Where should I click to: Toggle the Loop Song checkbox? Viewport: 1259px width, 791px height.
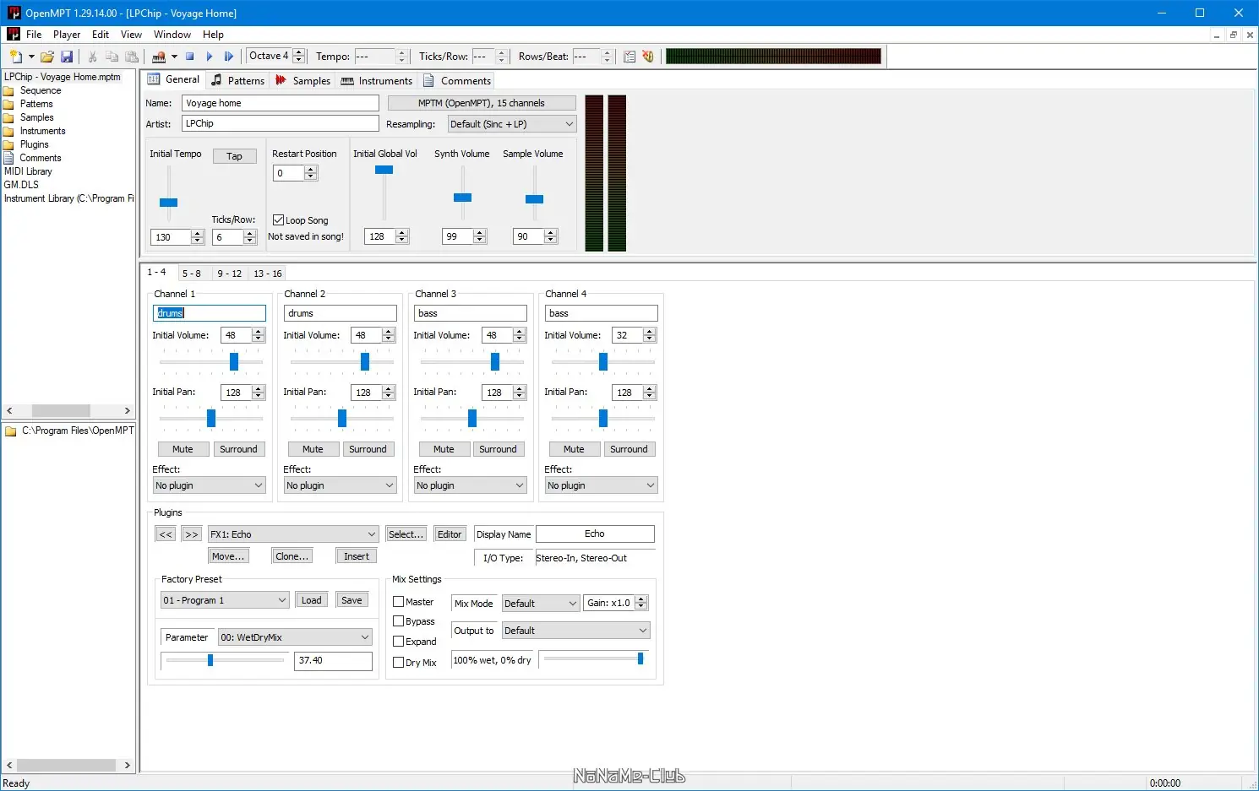pyautogui.click(x=279, y=220)
